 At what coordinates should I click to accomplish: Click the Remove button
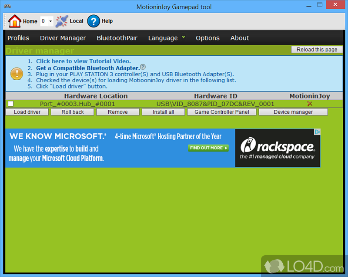(x=118, y=112)
